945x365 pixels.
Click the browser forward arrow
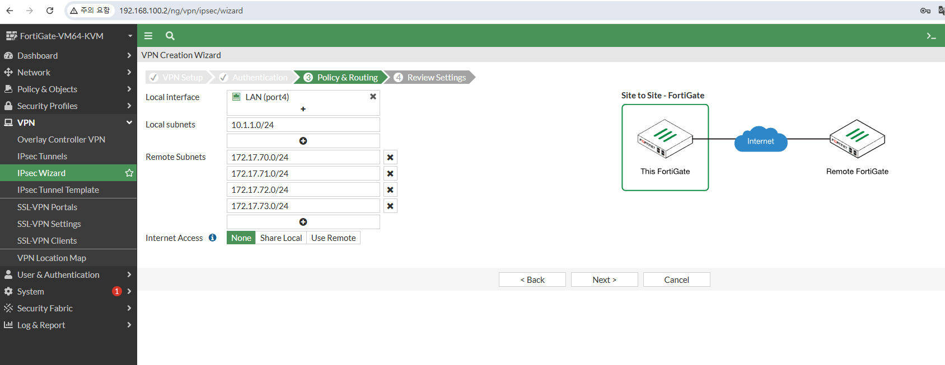[30, 11]
